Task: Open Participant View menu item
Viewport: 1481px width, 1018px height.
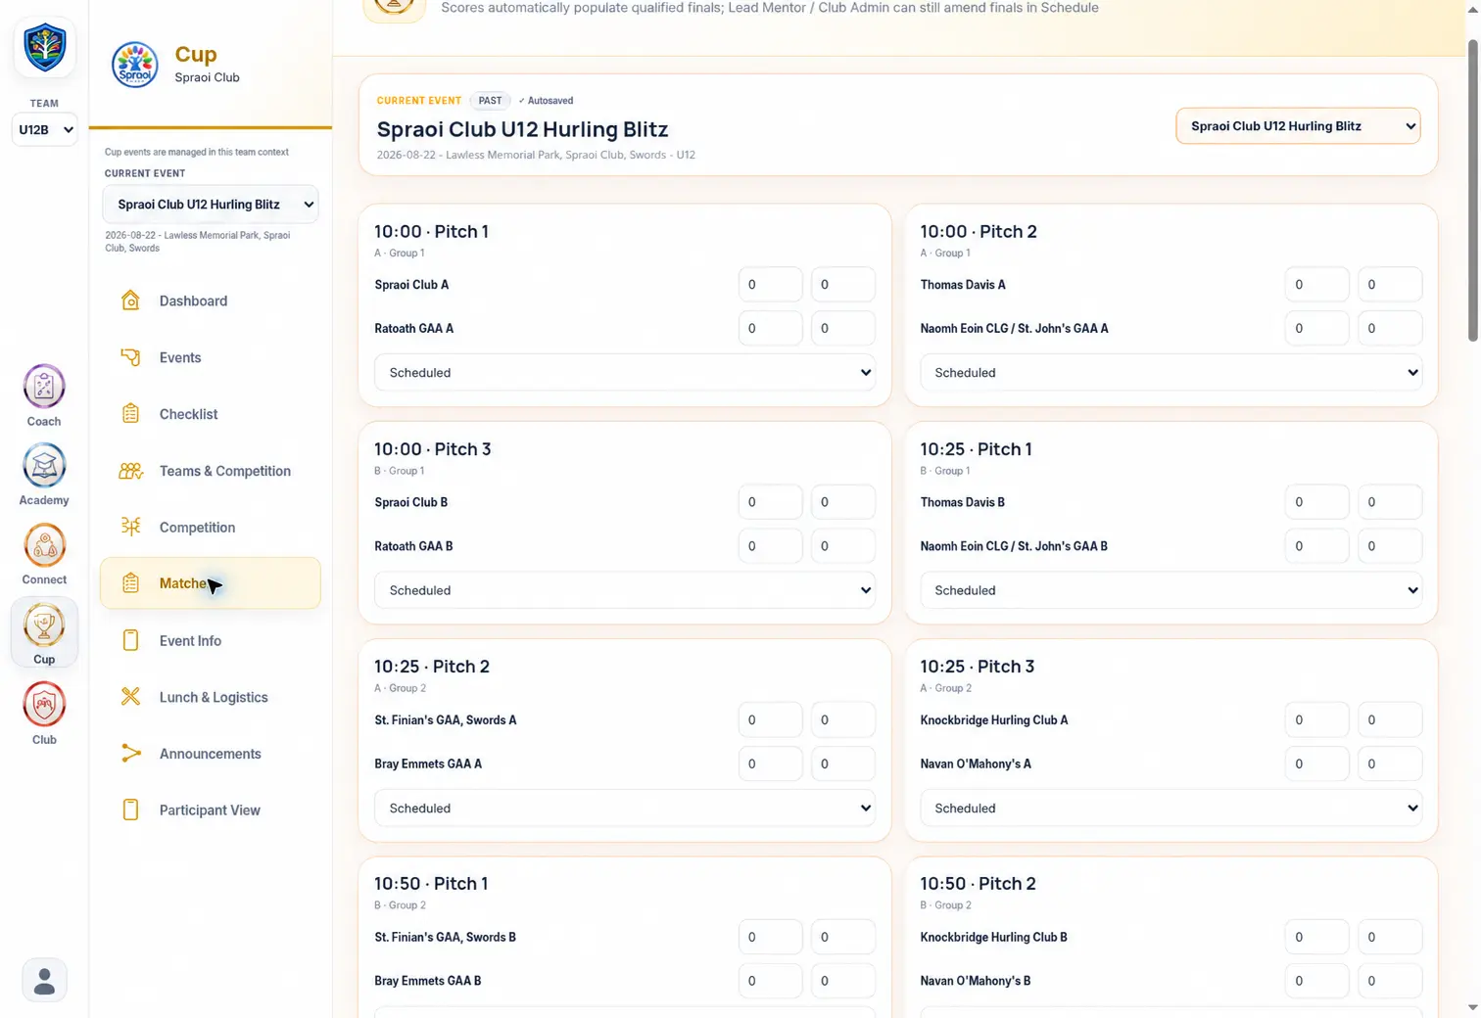Action: click(x=211, y=810)
